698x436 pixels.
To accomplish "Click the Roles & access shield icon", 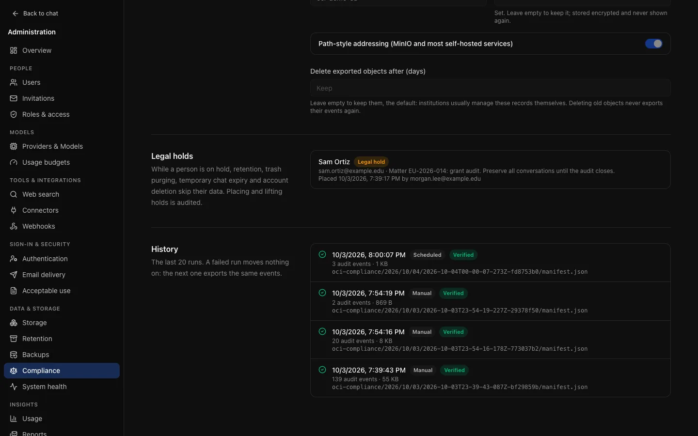I will point(14,114).
